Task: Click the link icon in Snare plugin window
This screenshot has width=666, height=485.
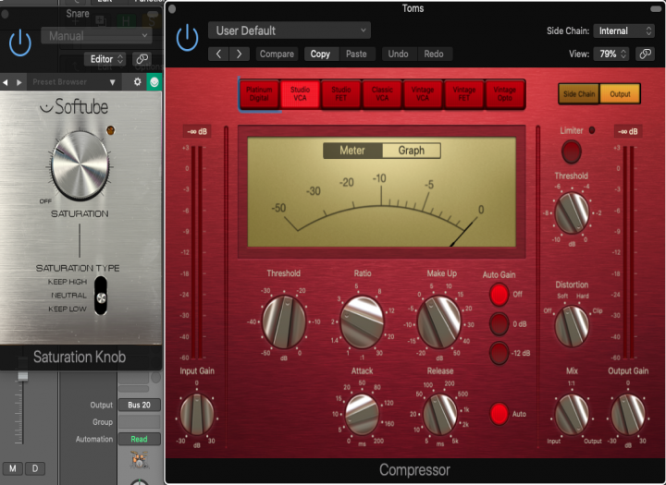Action: [142, 59]
